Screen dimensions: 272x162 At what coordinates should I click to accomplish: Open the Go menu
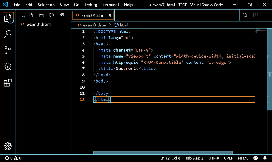pos(77,5)
